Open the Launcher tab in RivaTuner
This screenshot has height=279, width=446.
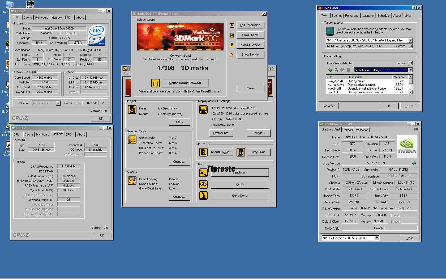[368, 16]
